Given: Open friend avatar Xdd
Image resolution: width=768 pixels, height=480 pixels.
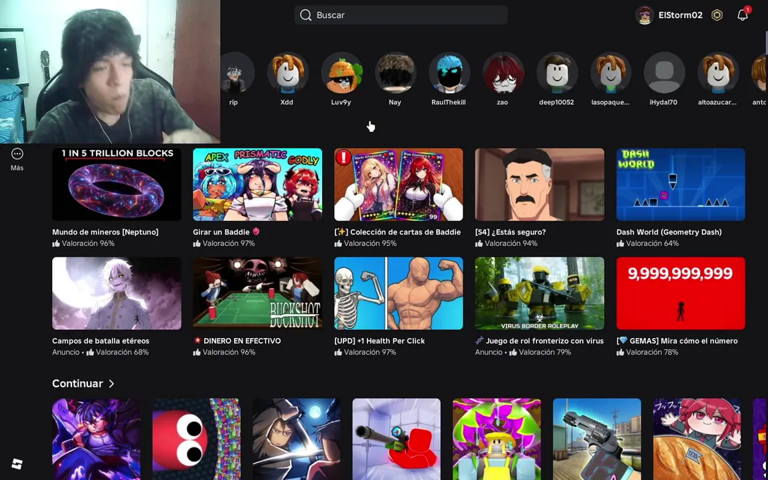Looking at the screenshot, I should (287, 73).
